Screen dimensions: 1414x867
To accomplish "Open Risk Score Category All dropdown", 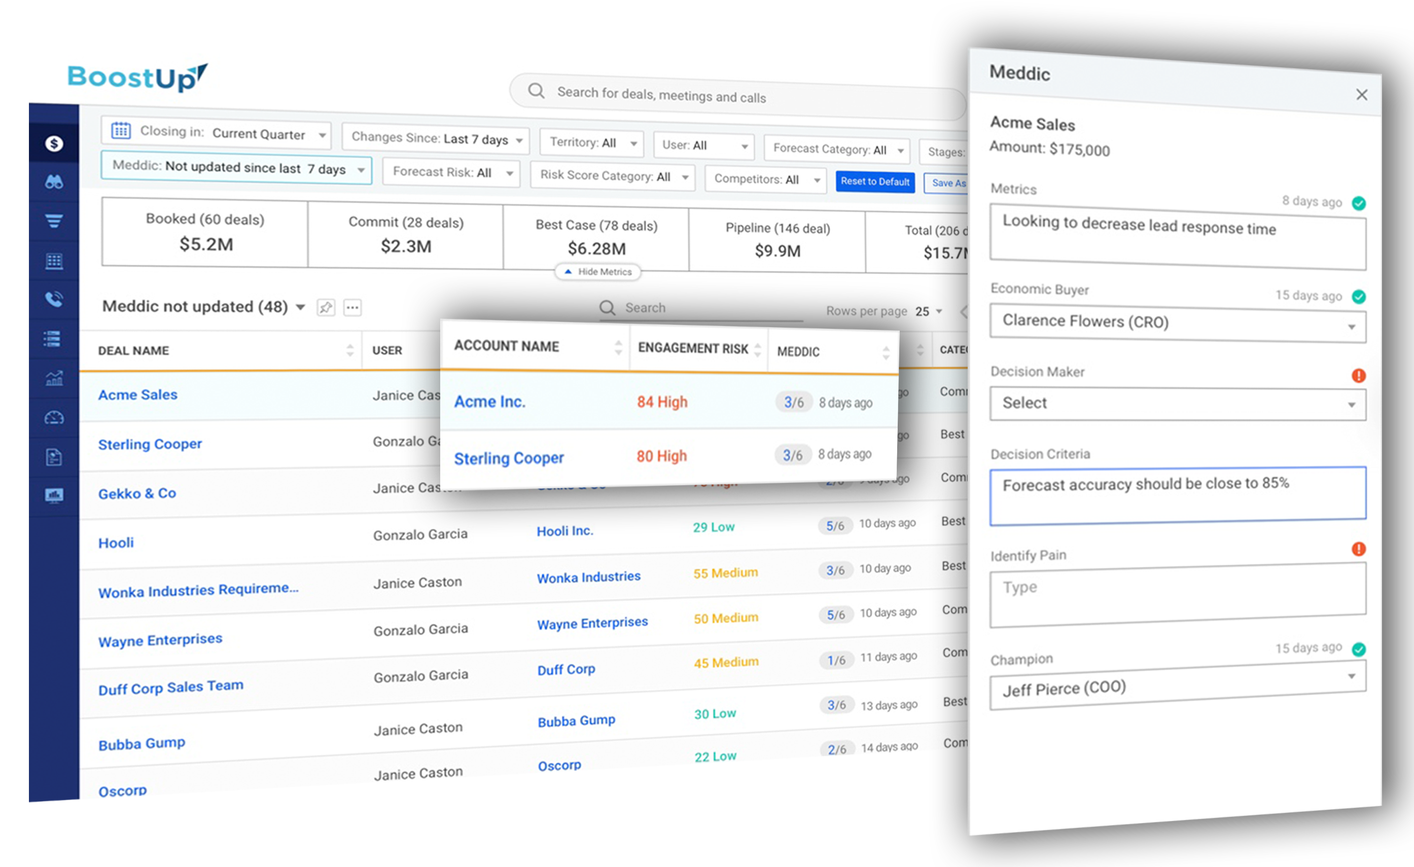I will pyautogui.click(x=612, y=176).
